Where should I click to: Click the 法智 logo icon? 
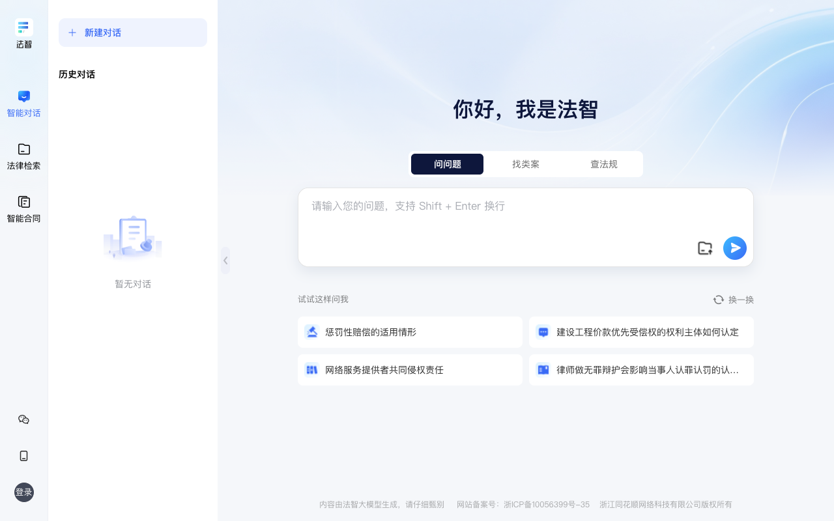24,27
